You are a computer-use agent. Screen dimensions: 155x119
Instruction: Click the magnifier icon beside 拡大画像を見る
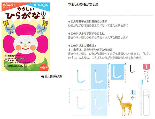[x=43, y=76]
